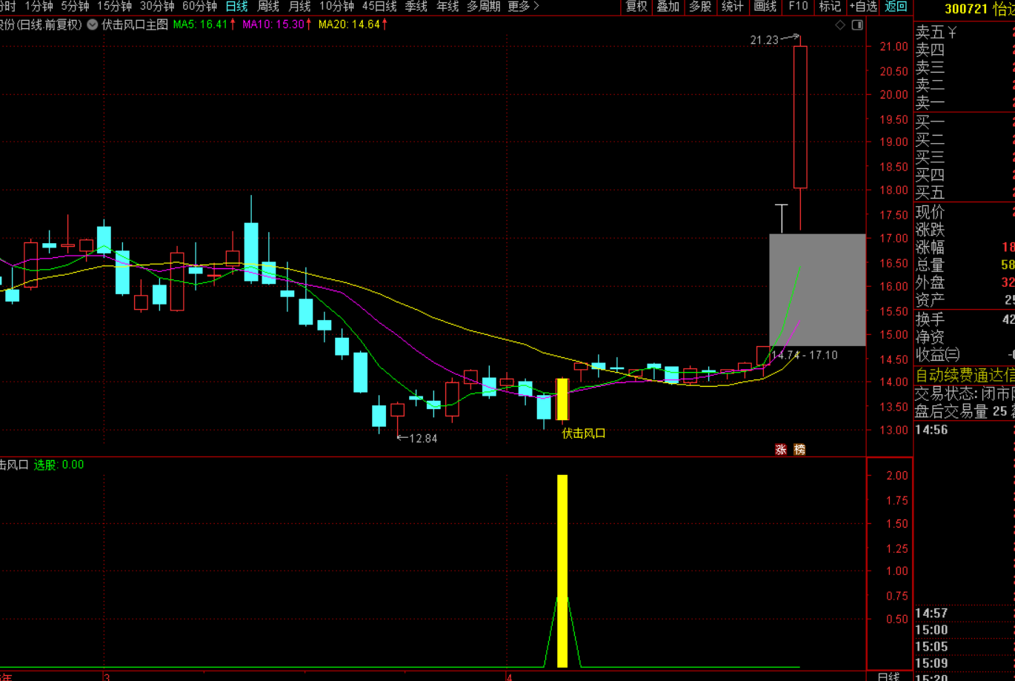Switch to the 1分钟 period tab
Image resolution: width=1015 pixels, height=681 pixels.
coord(39,7)
